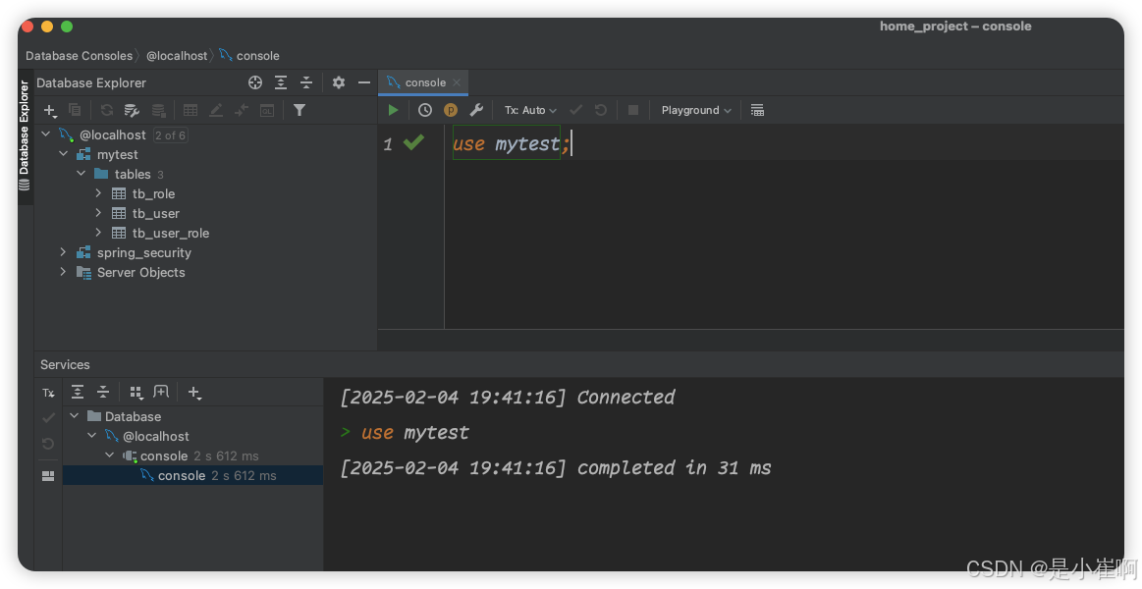Click the Services side rollback icon

point(48,444)
